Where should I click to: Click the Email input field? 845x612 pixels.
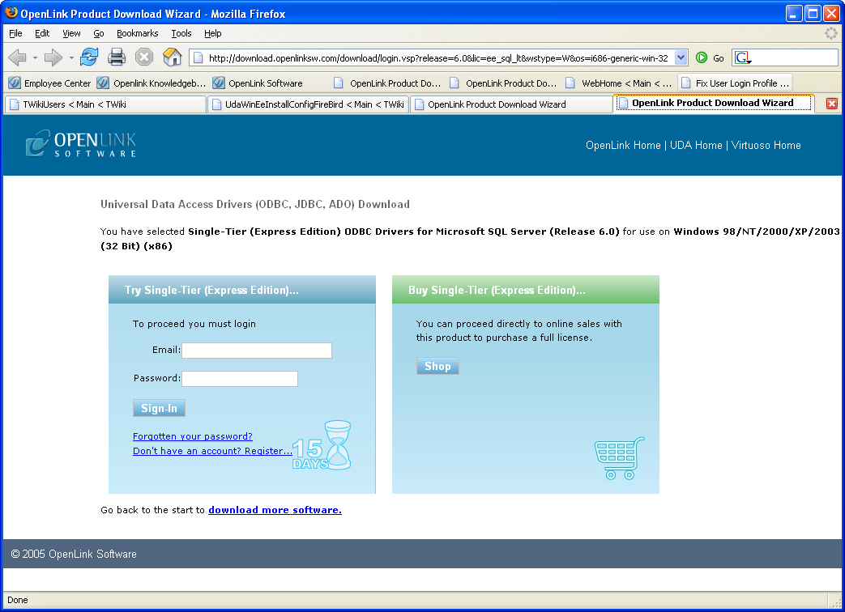(257, 351)
